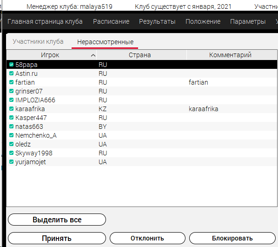
Task: Toggle the checkbox for Nemchenko_A
Action: point(11,135)
